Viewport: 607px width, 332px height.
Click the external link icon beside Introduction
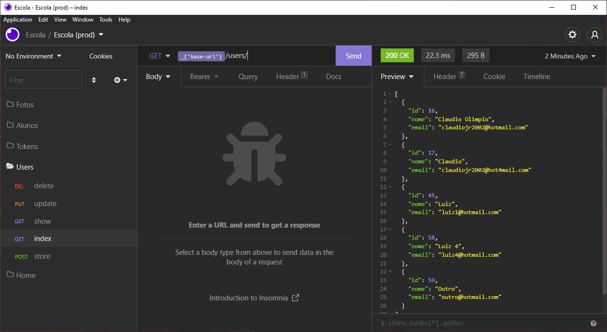(x=295, y=298)
